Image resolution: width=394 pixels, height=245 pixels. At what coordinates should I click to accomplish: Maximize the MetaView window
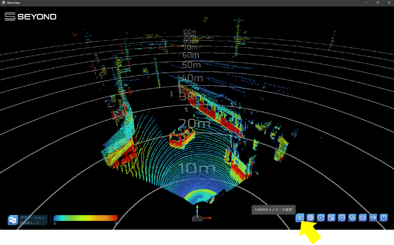click(378, 3)
